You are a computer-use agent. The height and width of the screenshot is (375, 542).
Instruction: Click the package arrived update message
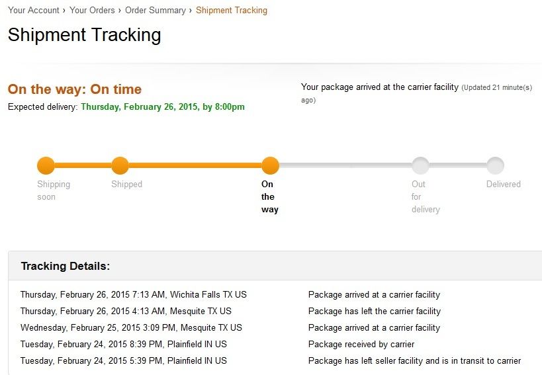[380, 87]
